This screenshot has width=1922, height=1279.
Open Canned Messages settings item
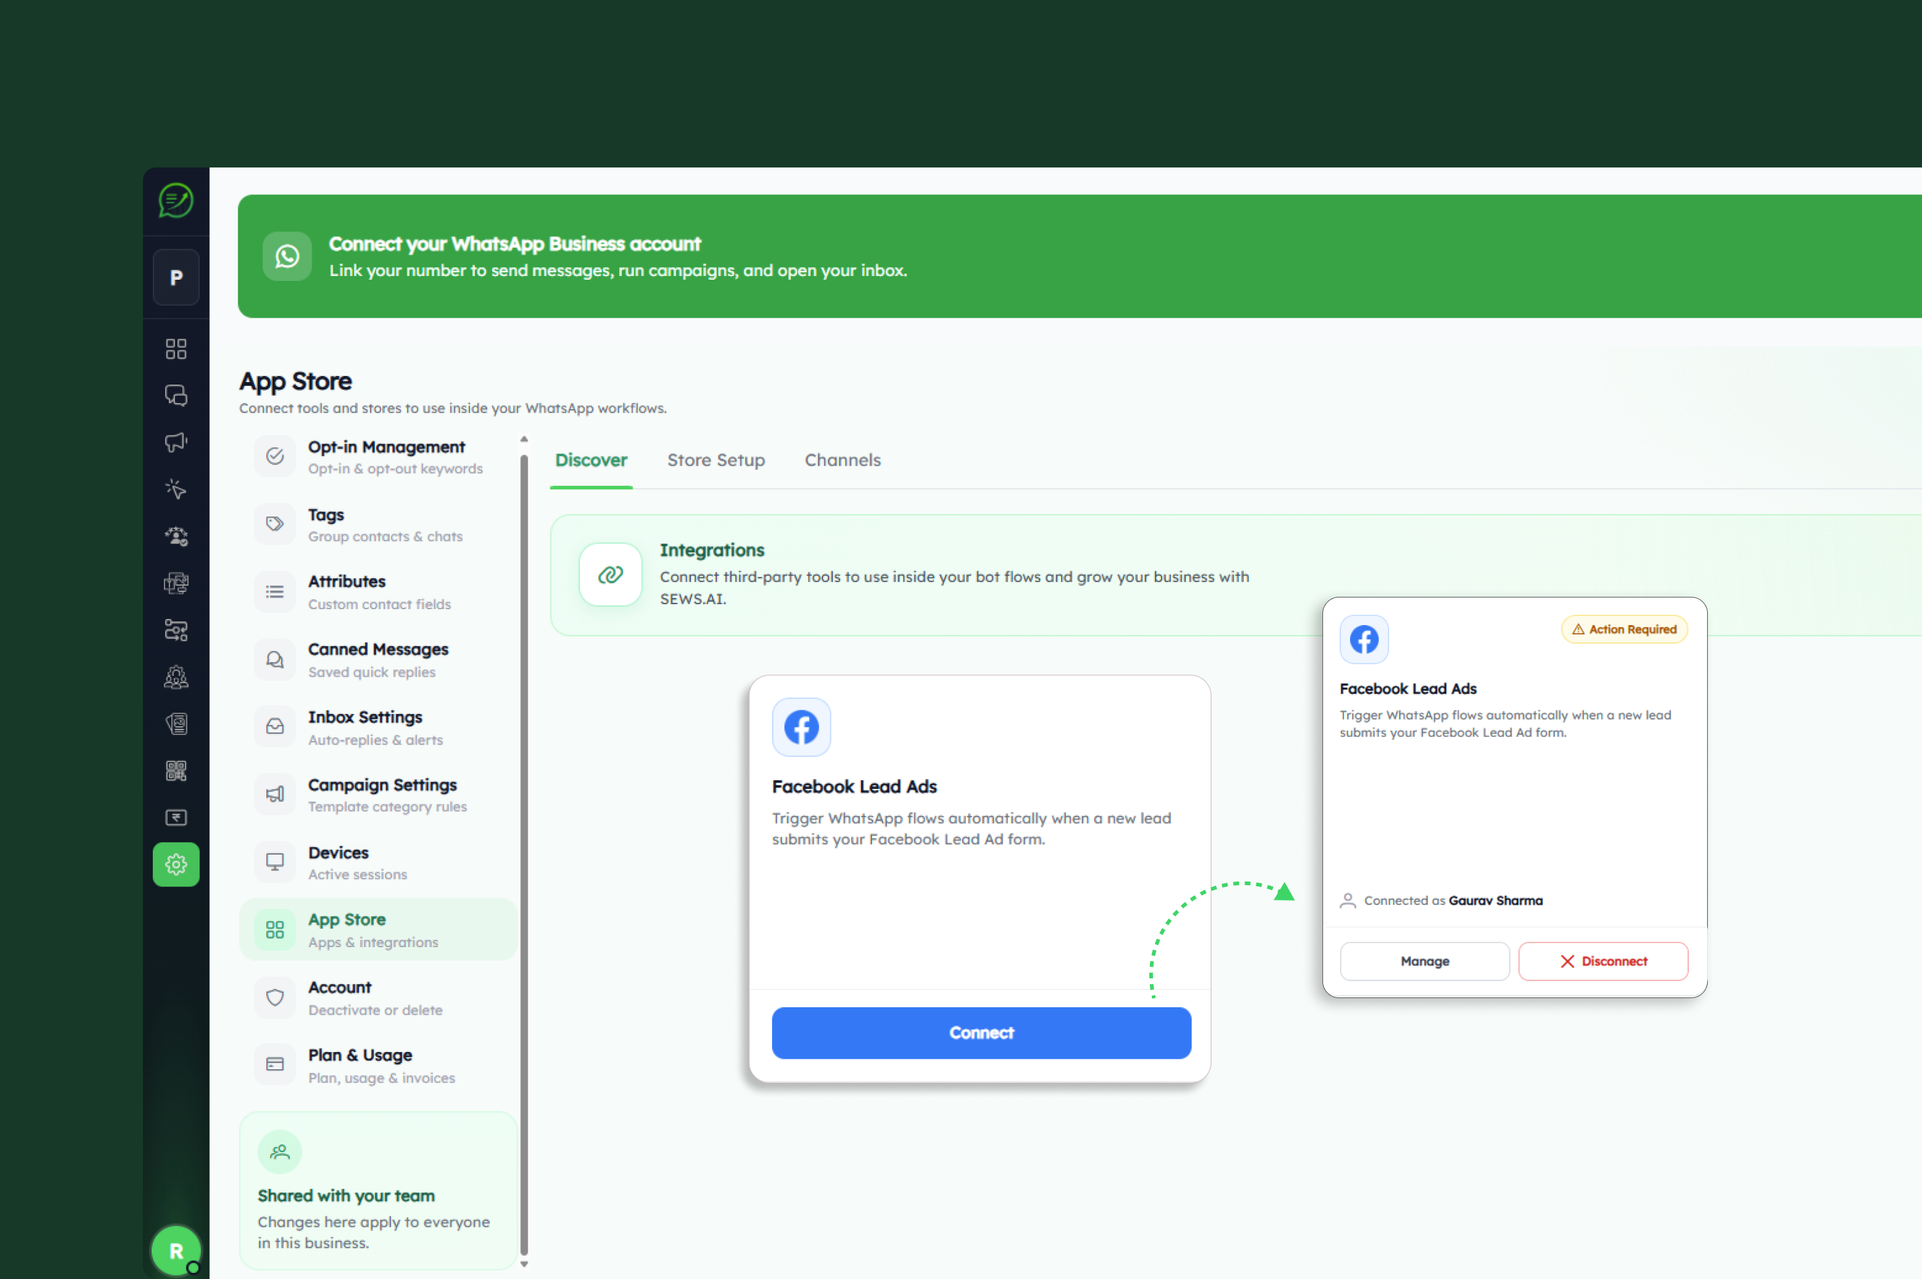(x=377, y=660)
